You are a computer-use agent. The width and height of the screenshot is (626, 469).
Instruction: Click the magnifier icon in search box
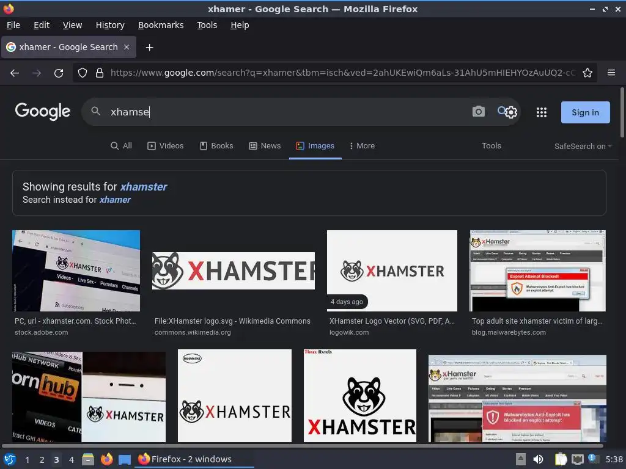point(95,111)
